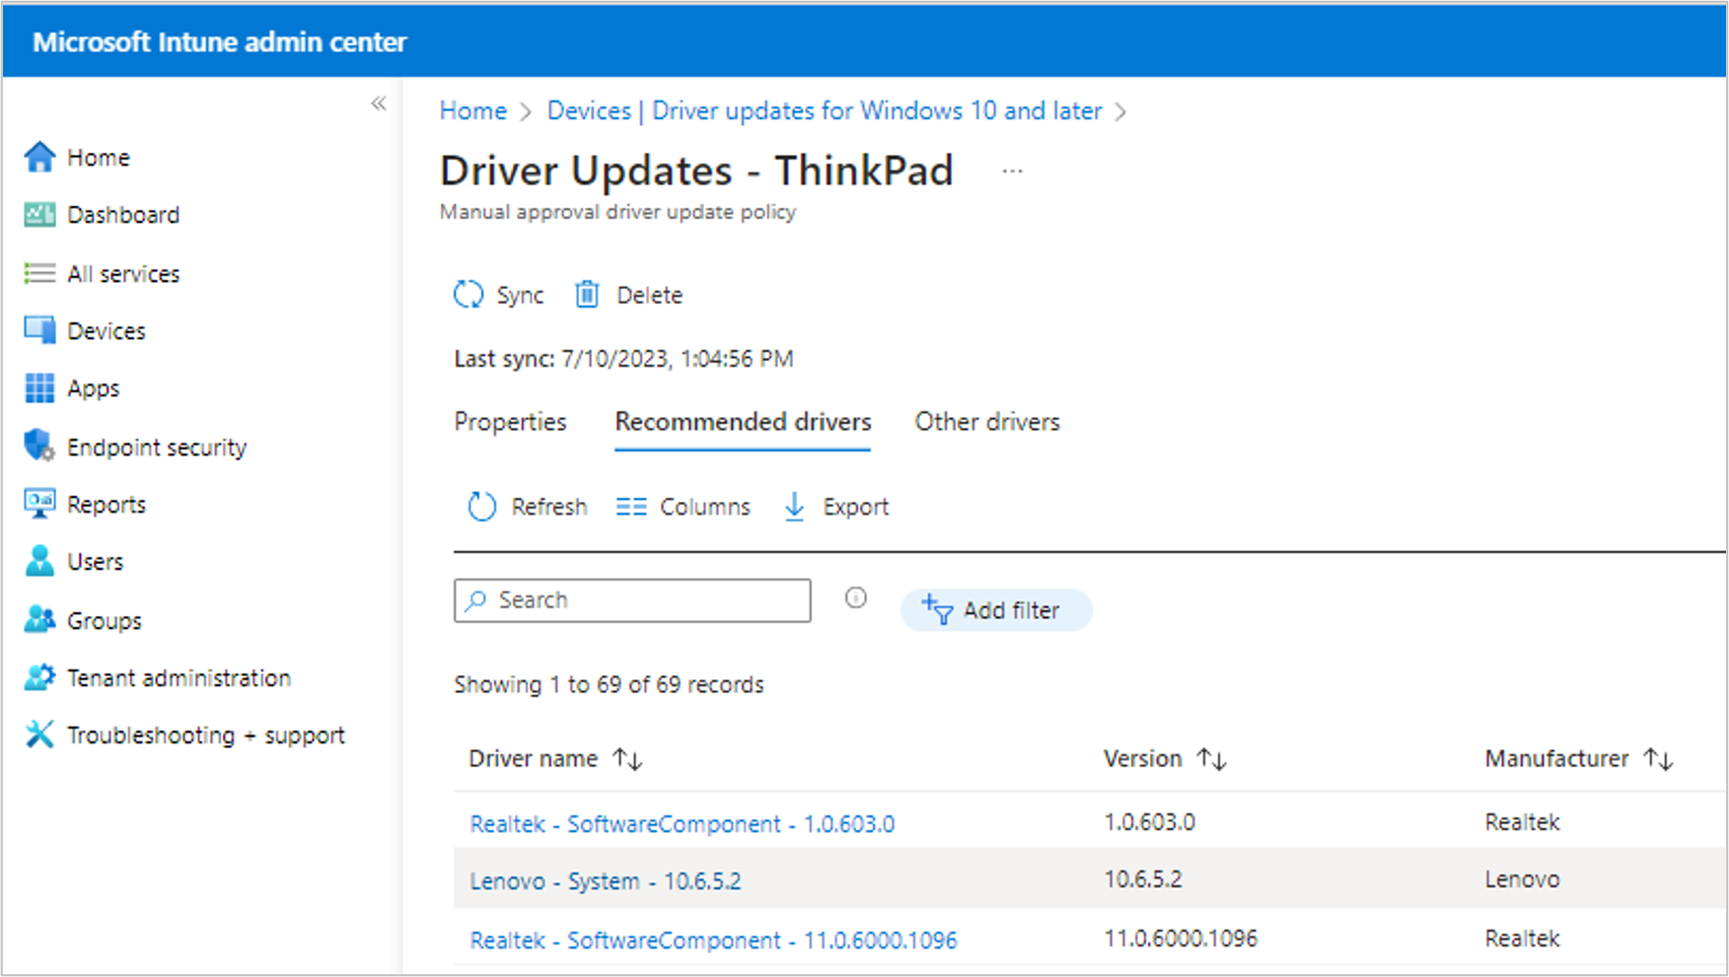Open Troubleshooting + support in navigation
Viewport: 1729px width, 977px height.
point(206,735)
